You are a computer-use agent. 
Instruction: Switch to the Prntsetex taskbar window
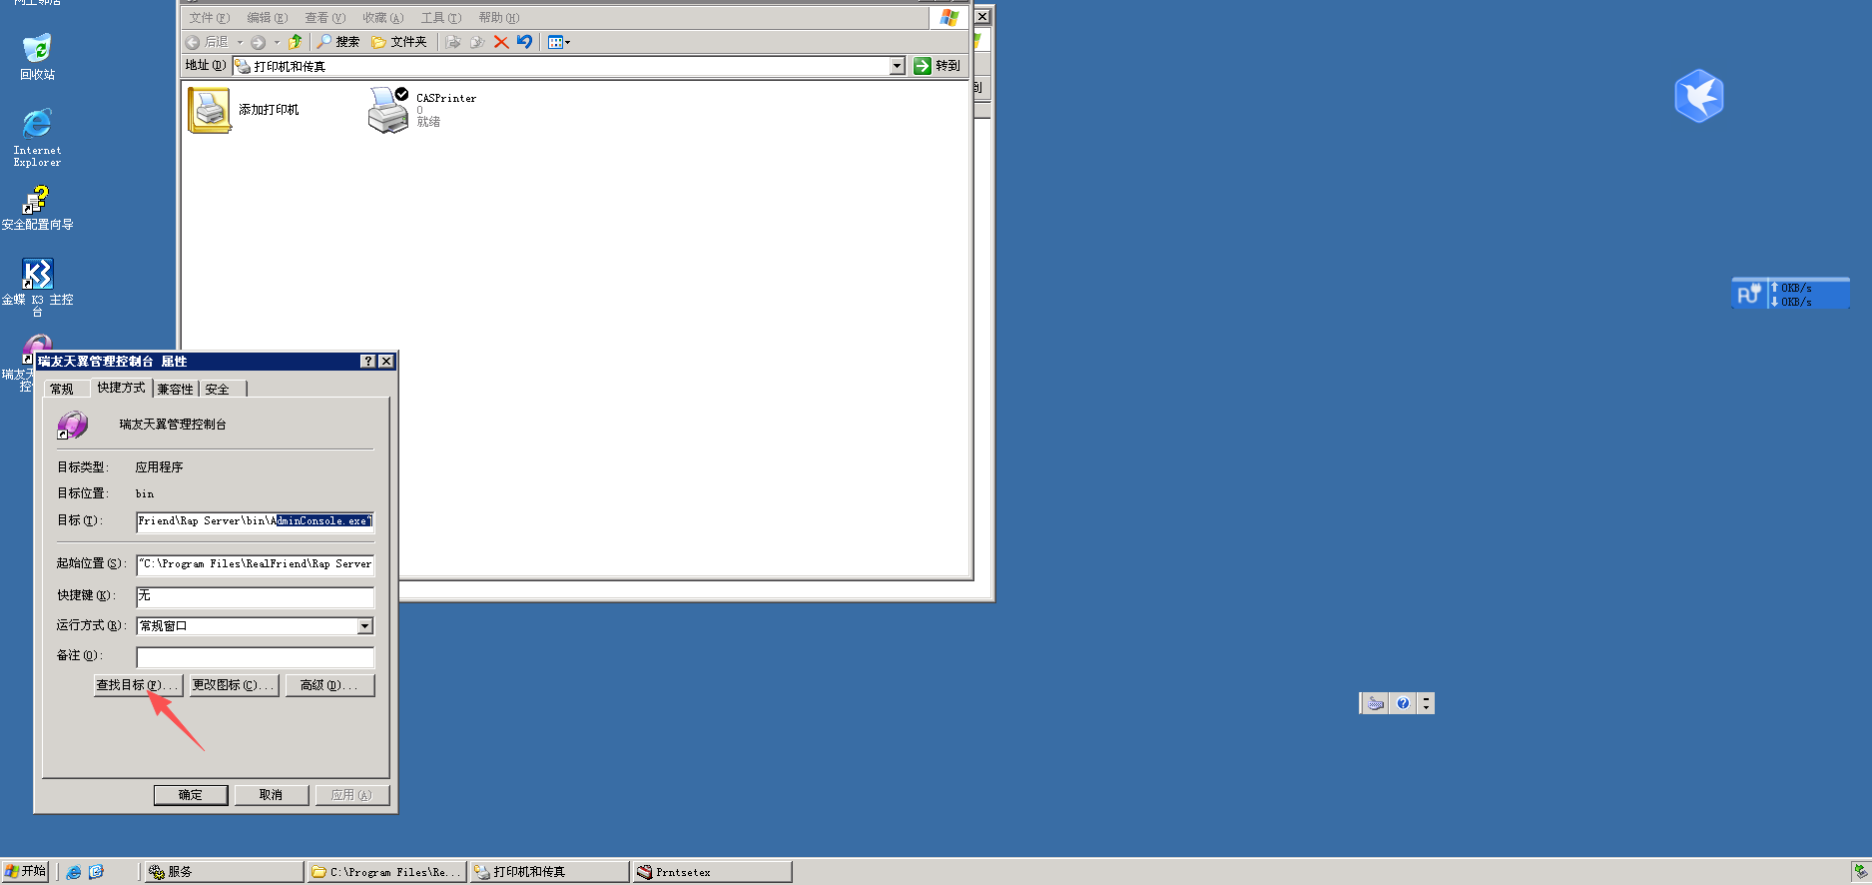(713, 872)
